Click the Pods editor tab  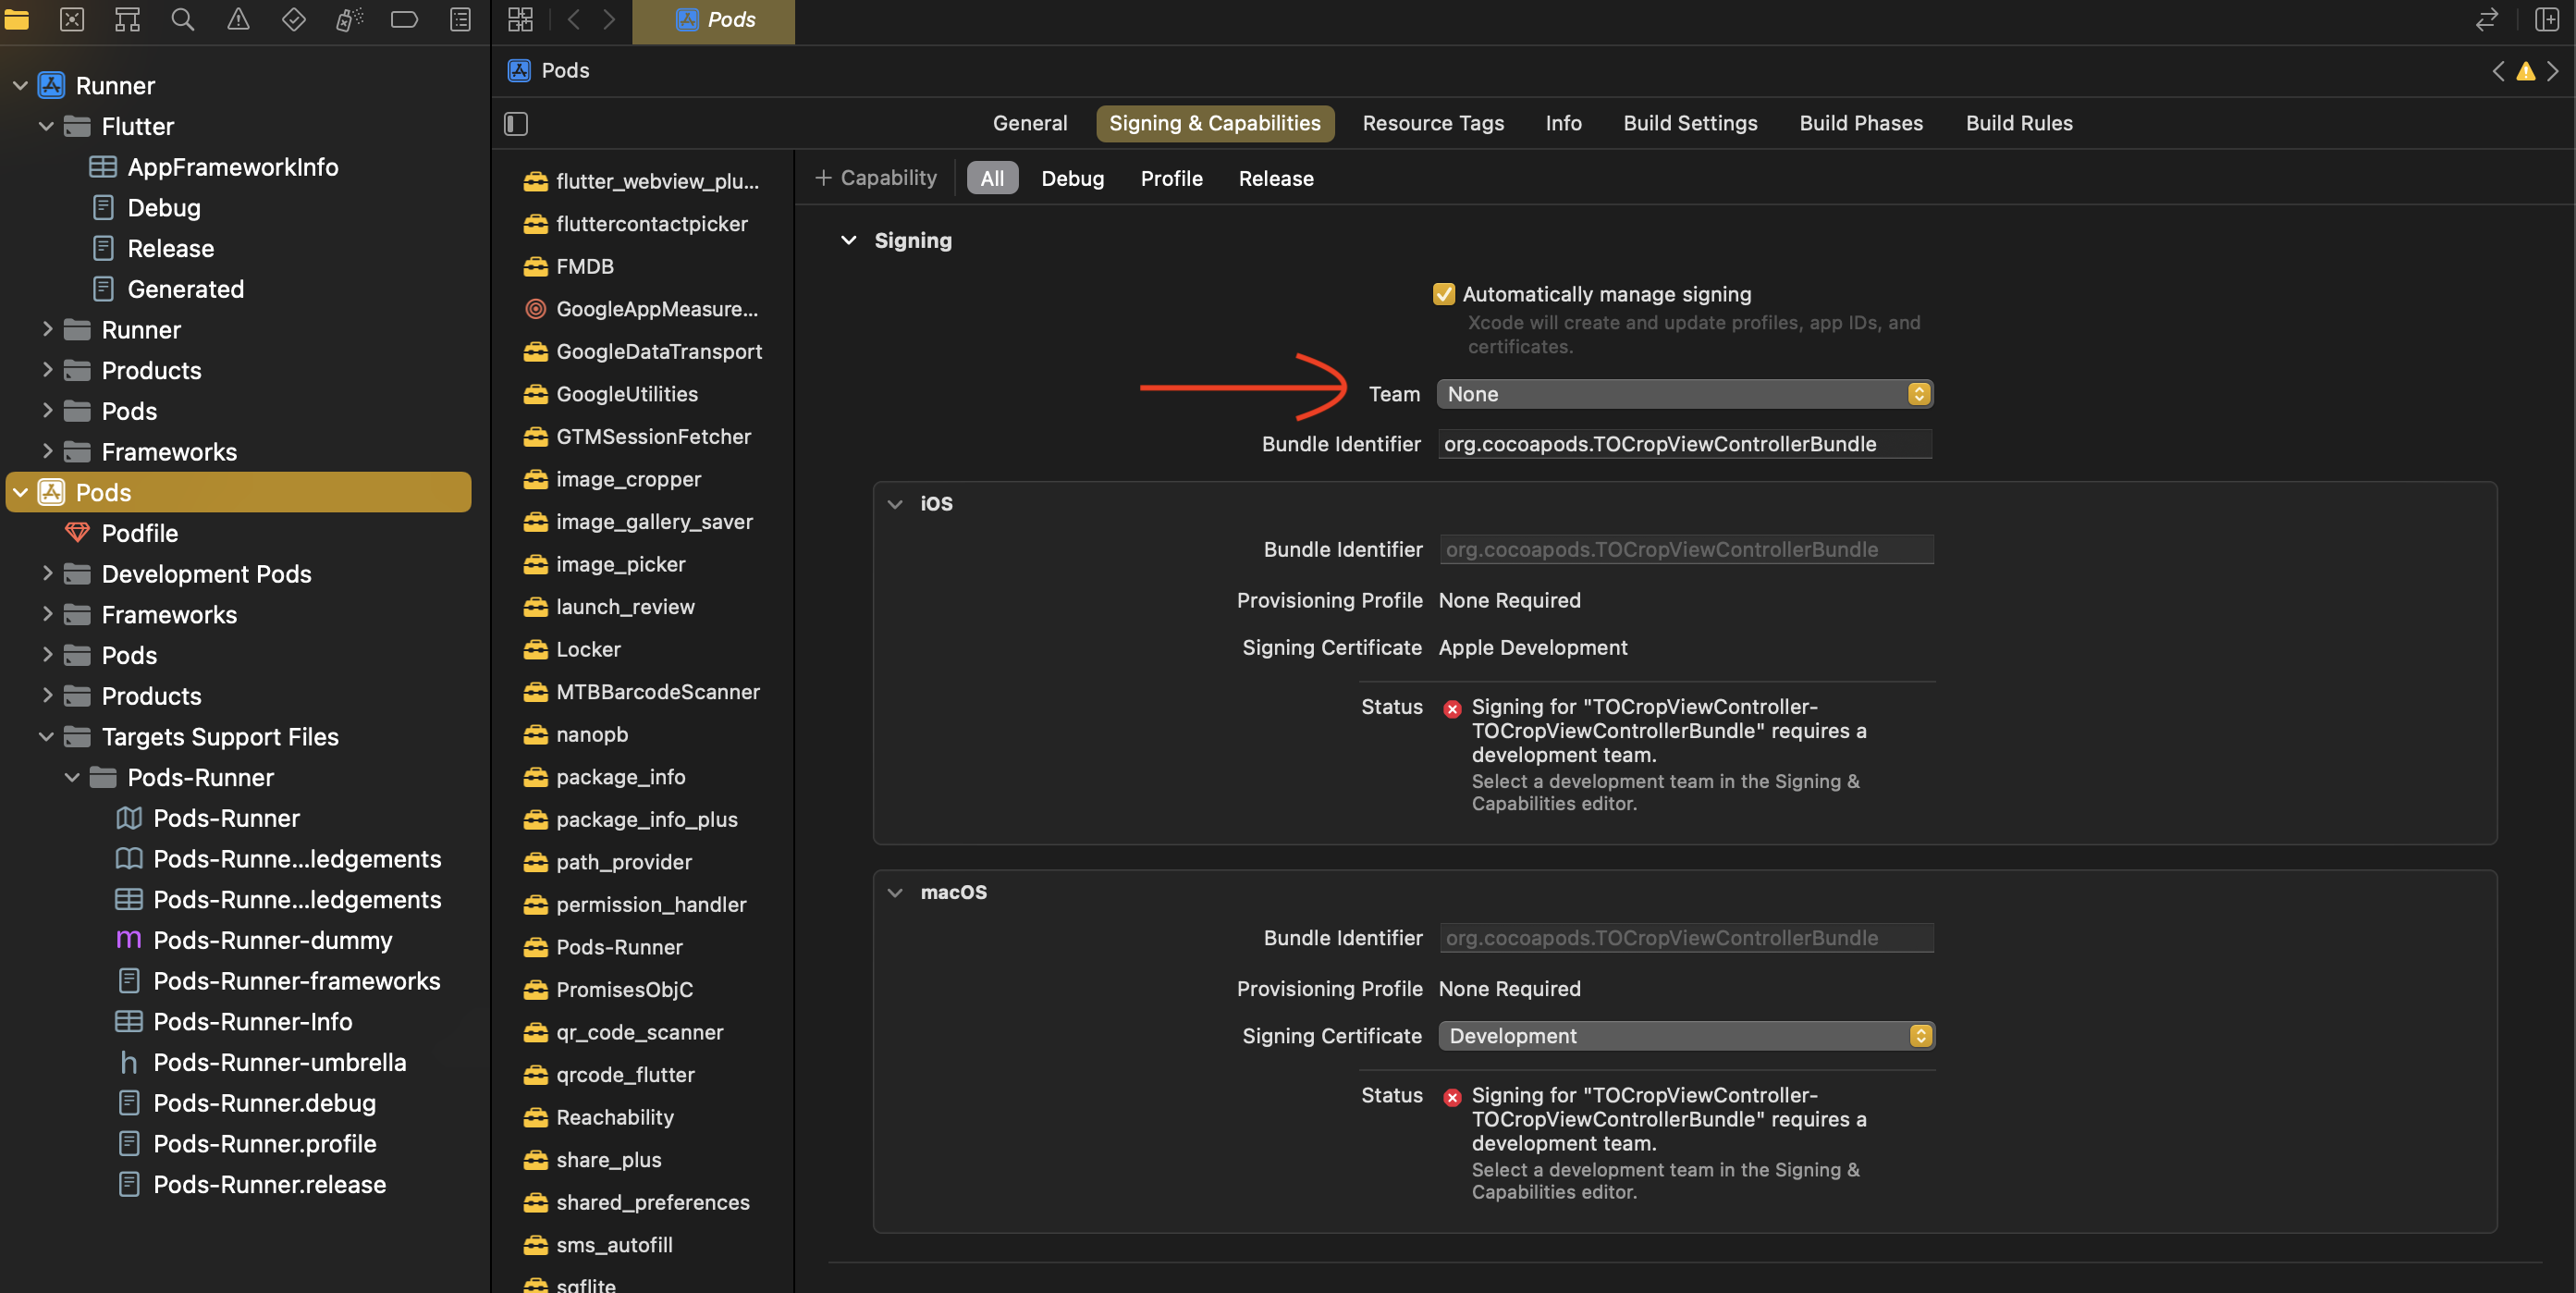click(x=713, y=20)
